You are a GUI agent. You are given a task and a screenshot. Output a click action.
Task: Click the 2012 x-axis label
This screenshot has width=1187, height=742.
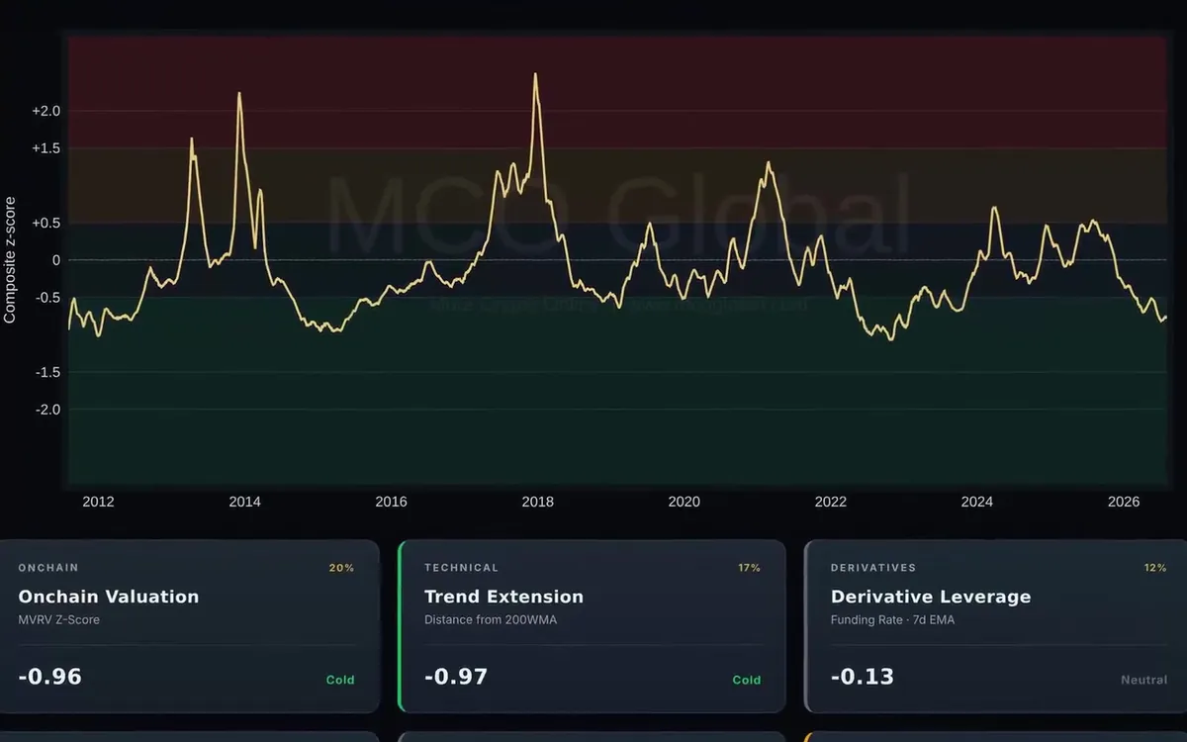pyautogui.click(x=98, y=502)
